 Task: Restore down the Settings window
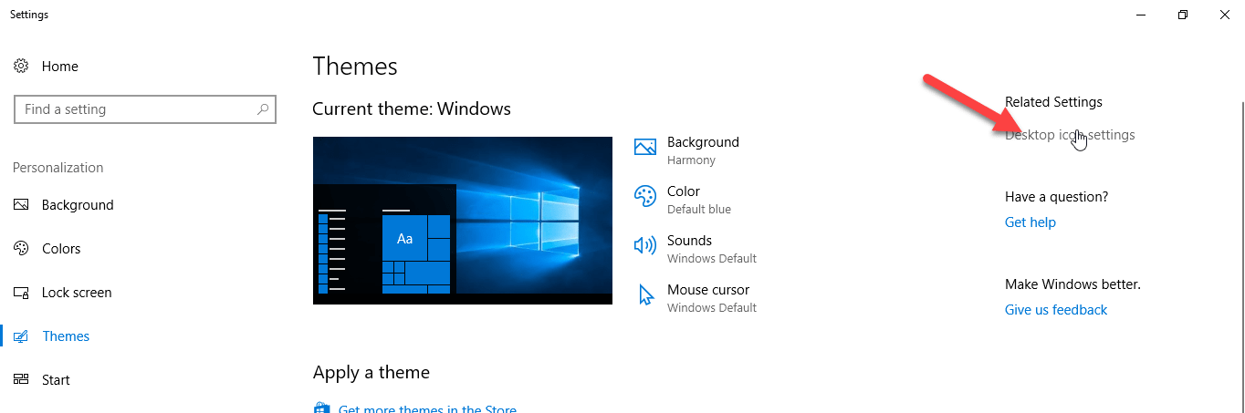pos(1183,15)
